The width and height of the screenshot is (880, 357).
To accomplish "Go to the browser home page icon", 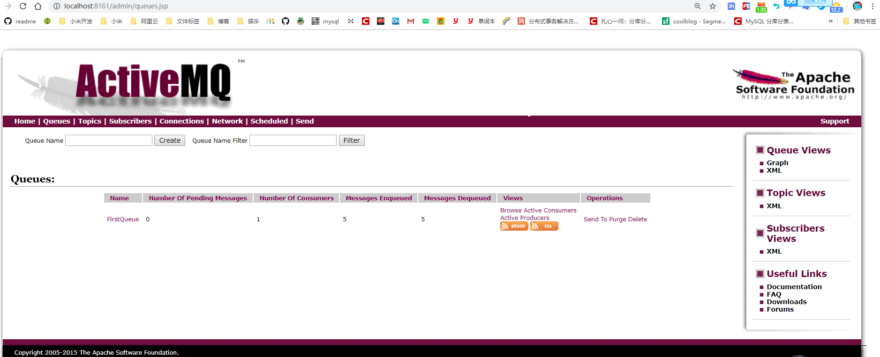I will [x=38, y=6].
